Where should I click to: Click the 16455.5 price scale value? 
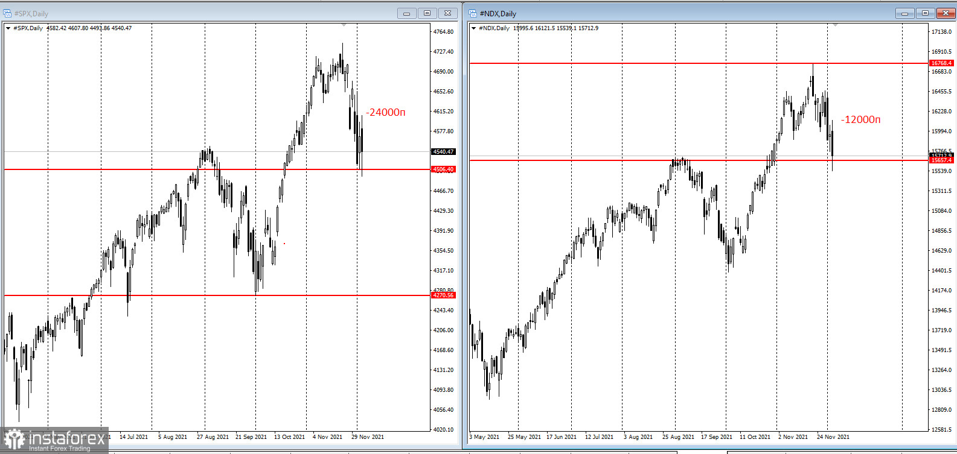[x=942, y=92]
